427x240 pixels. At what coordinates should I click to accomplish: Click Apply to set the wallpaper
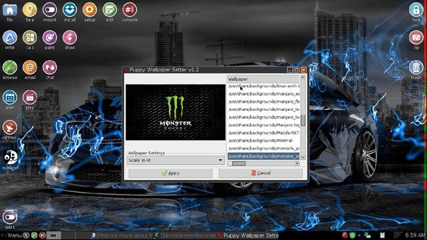pyautogui.click(x=171, y=173)
